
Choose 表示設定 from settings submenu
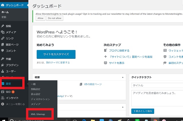click(x=35, y=94)
